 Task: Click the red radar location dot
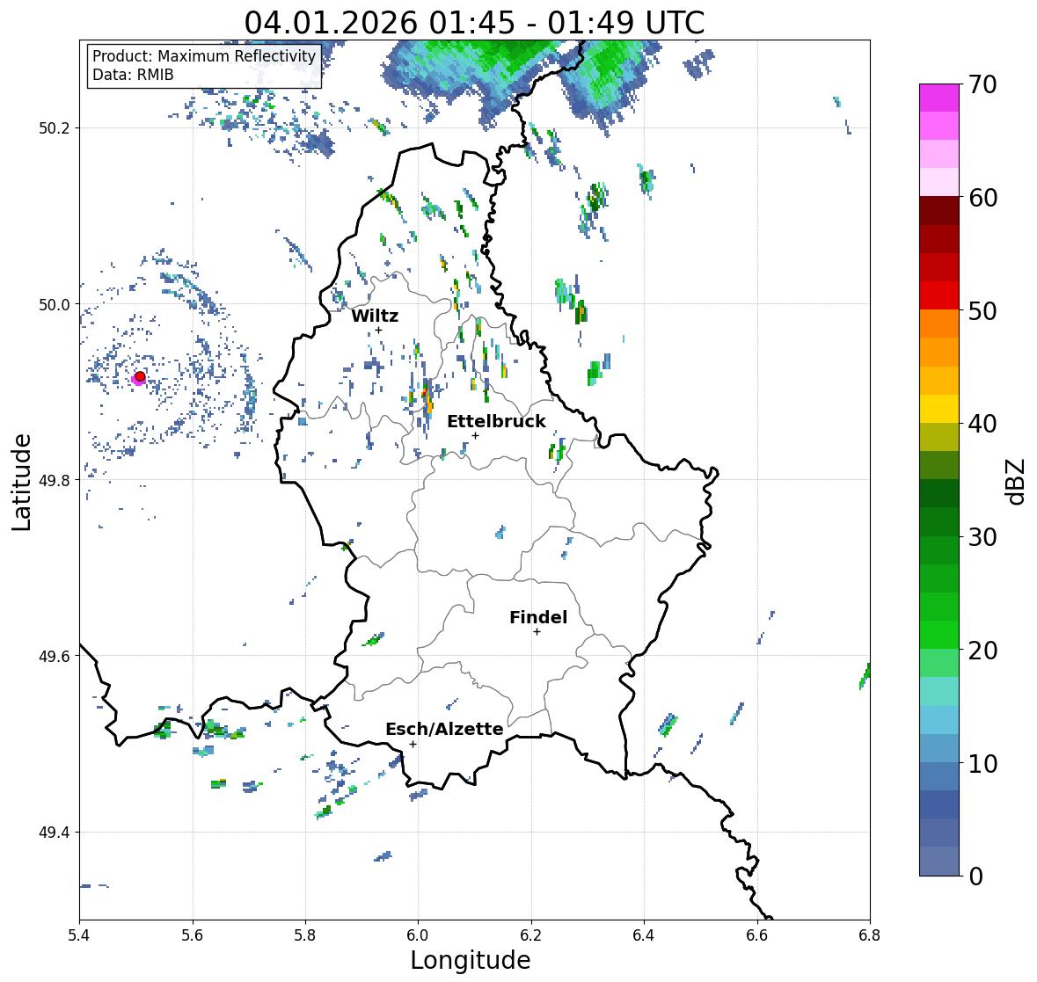[140, 376]
